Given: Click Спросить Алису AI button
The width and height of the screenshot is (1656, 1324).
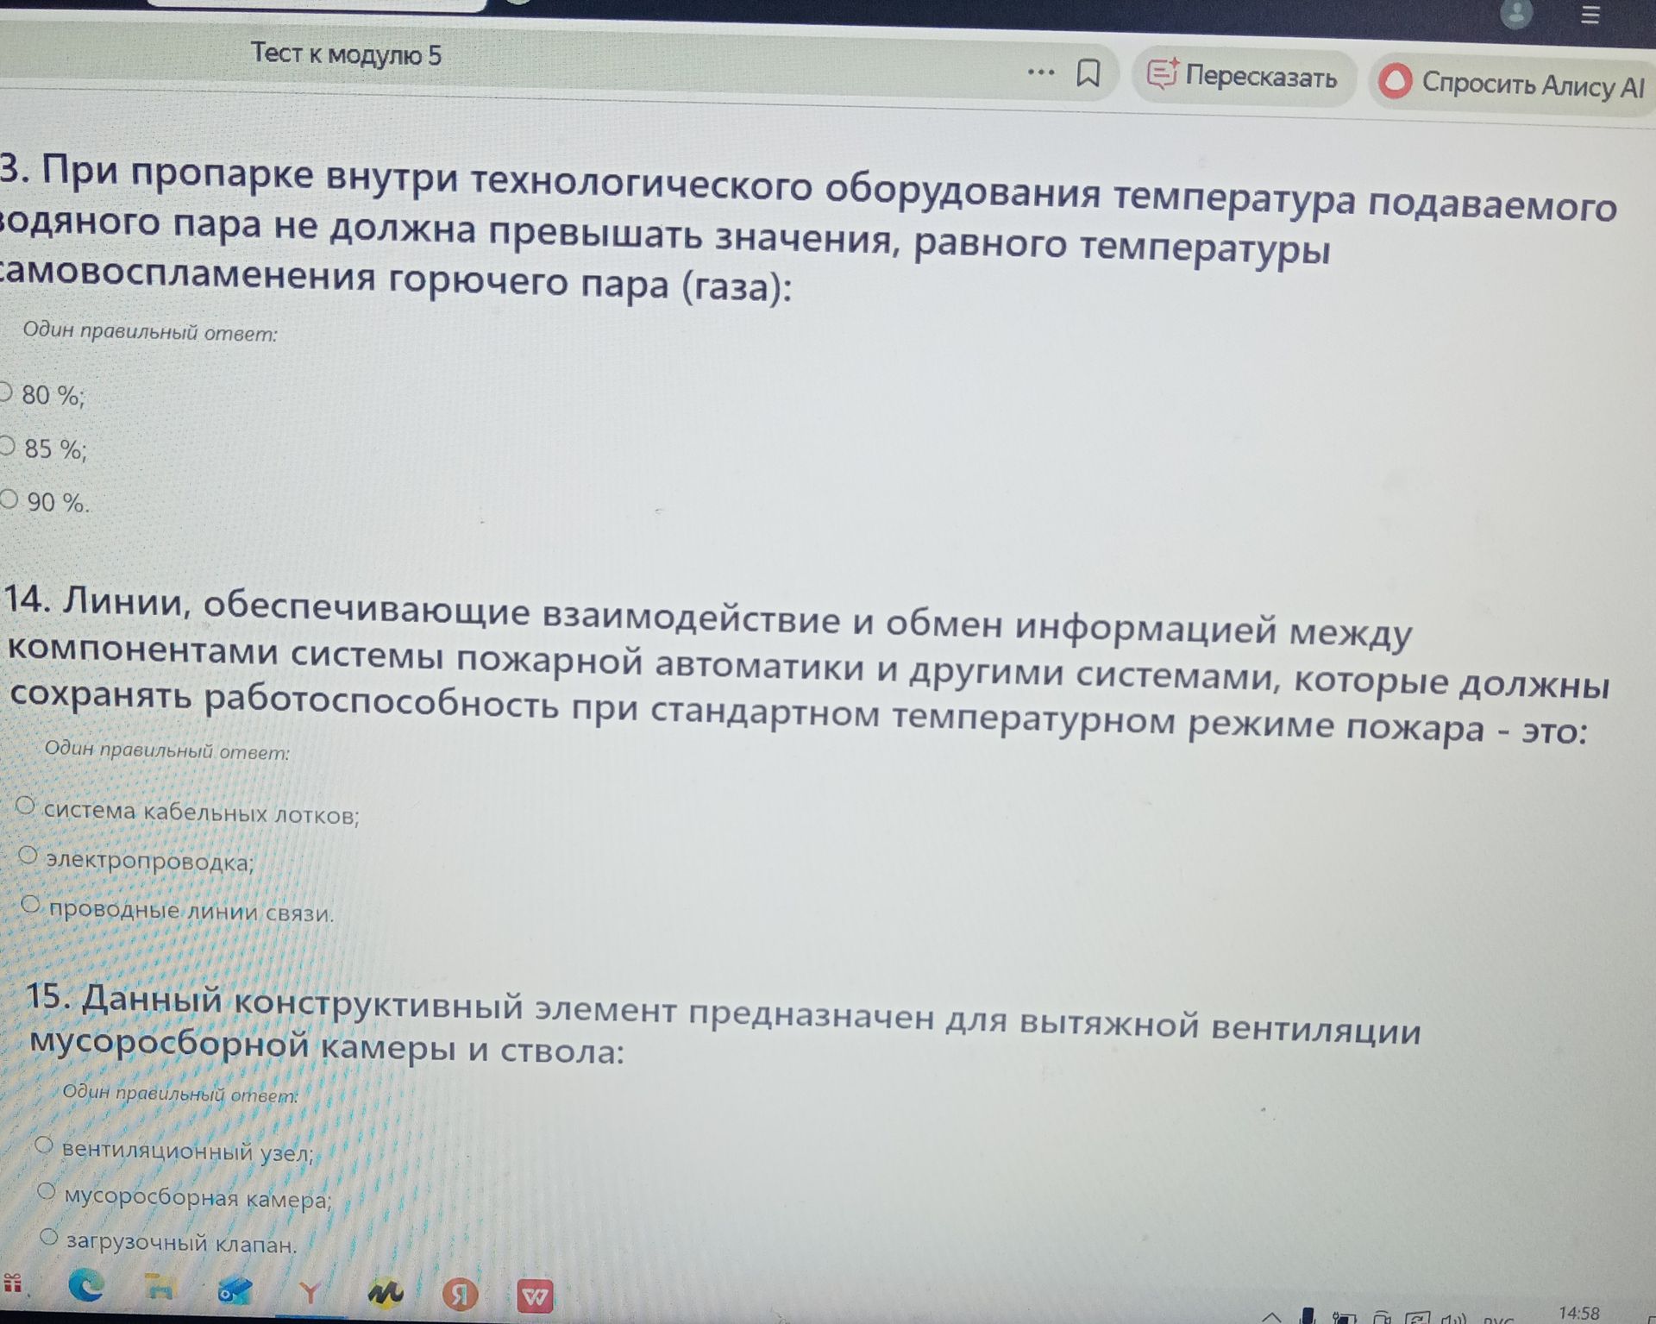Looking at the screenshot, I should 1512,84.
